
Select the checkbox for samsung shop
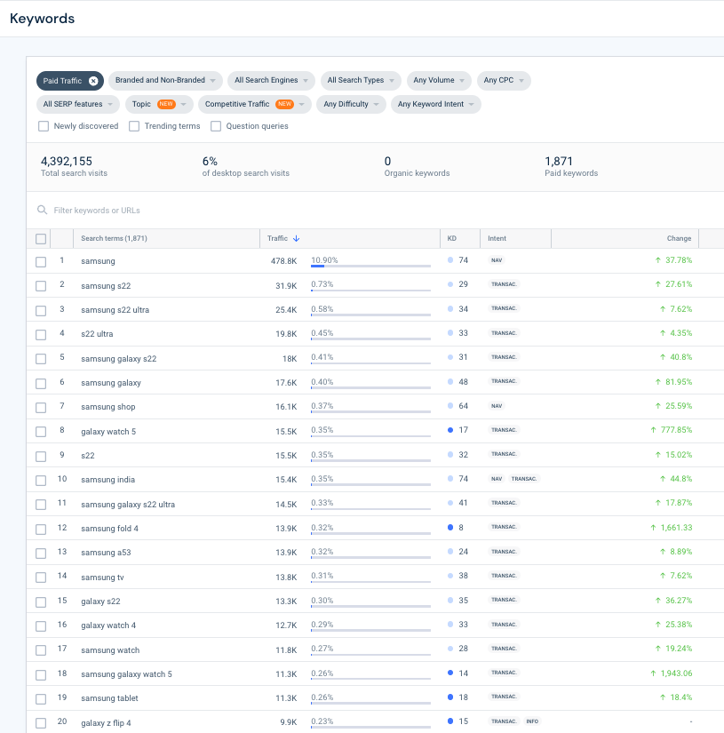coord(41,407)
